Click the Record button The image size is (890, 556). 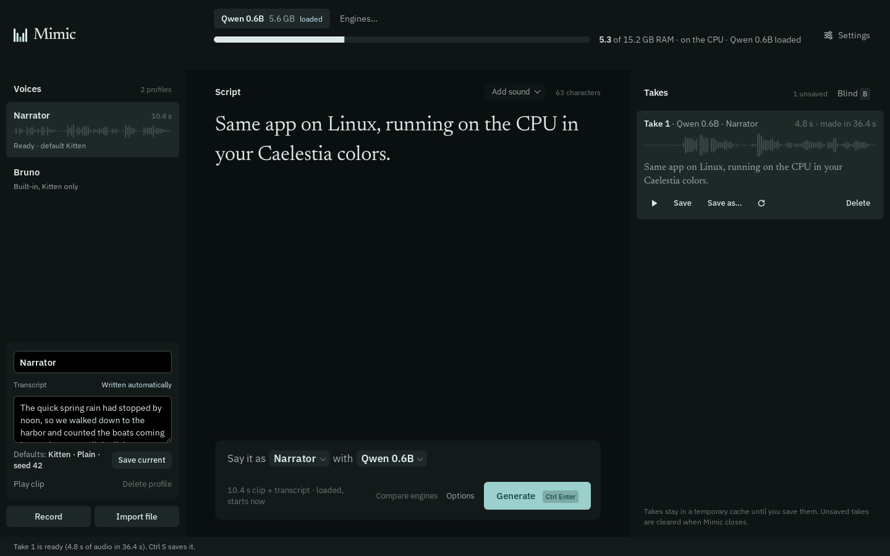[x=49, y=516]
